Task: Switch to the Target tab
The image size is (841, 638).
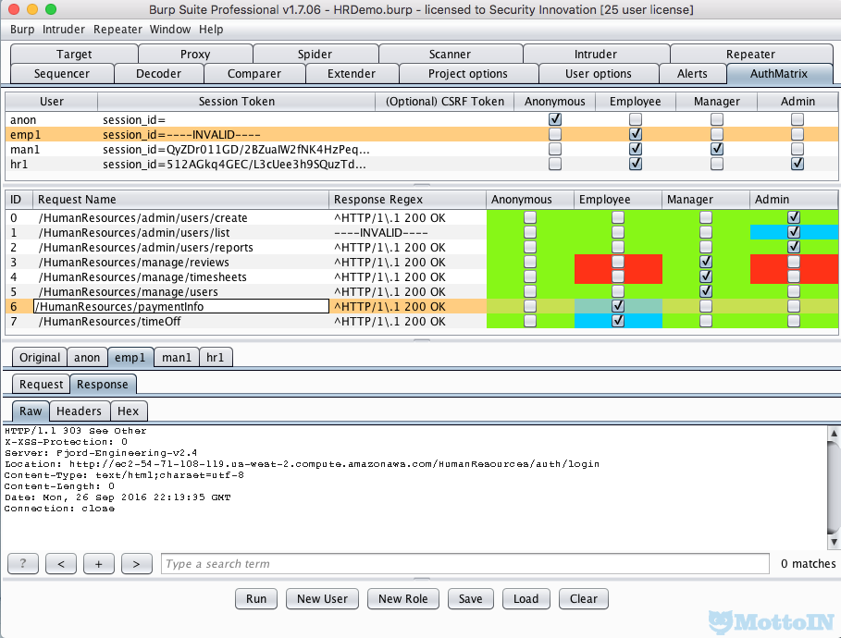Action: pyautogui.click(x=74, y=55)
